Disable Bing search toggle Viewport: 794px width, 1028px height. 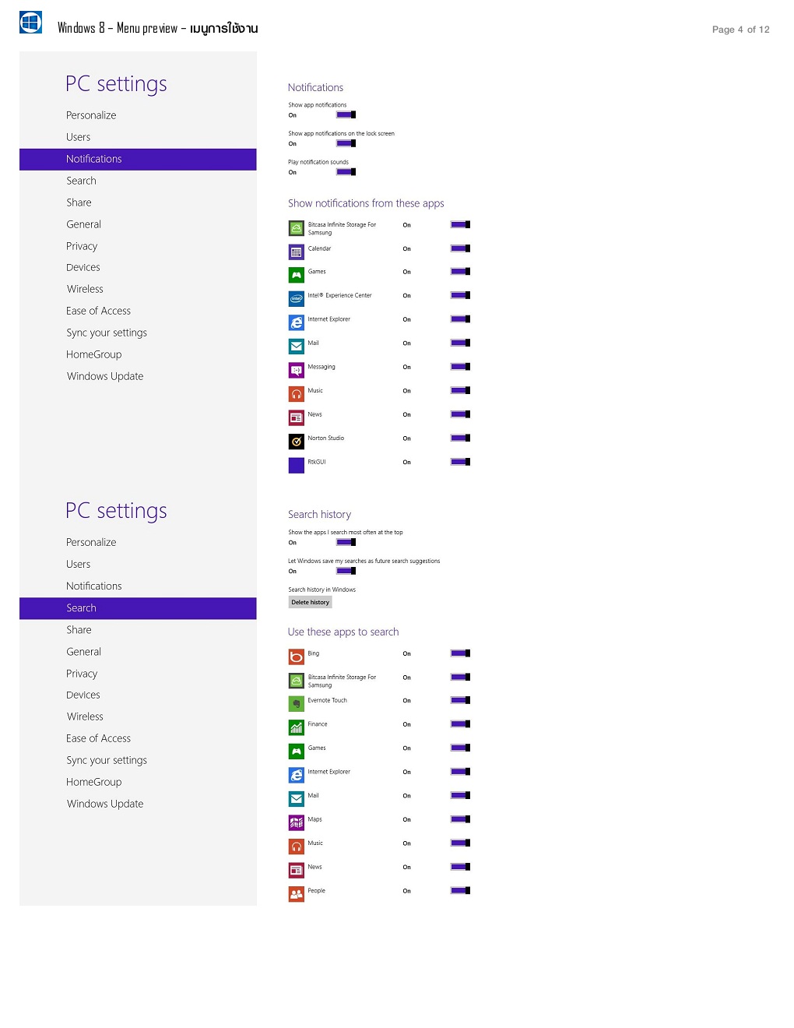tap(461, 653)
